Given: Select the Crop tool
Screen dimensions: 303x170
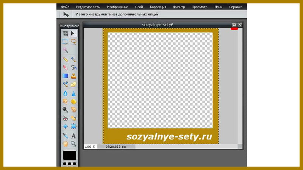Looking at the screenshot, I should click(x=65, y=34).
